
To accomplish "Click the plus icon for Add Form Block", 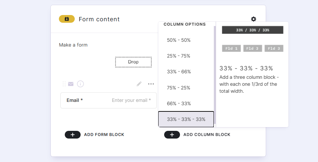I will click(73, 135).
